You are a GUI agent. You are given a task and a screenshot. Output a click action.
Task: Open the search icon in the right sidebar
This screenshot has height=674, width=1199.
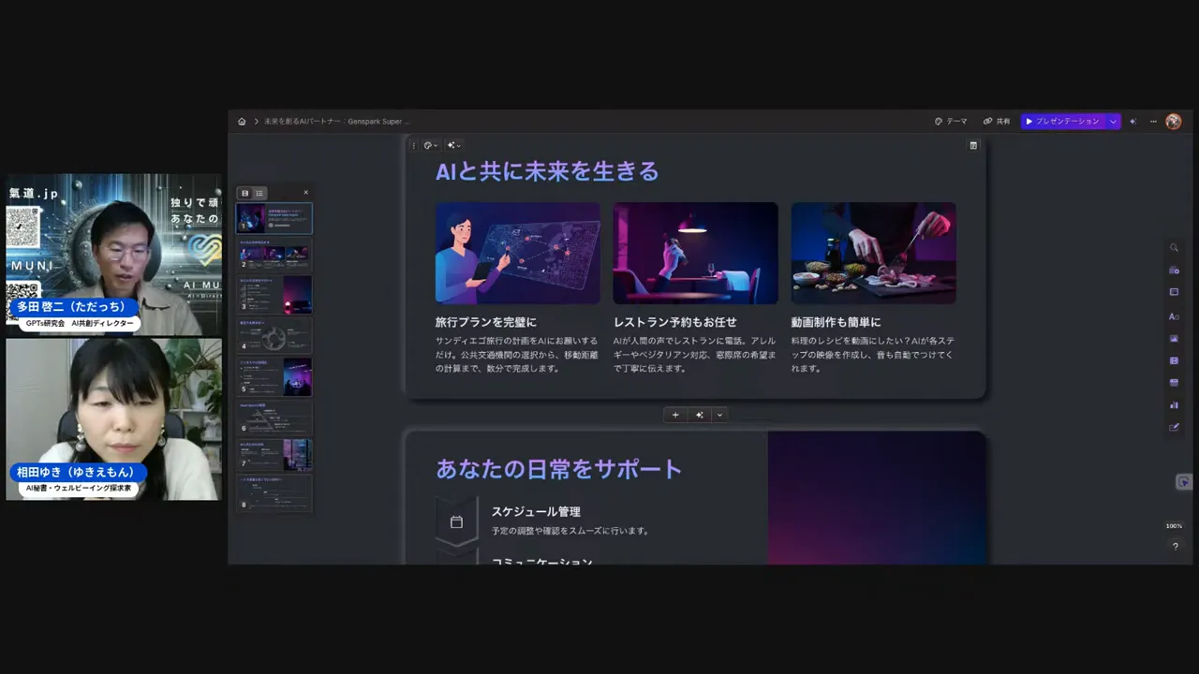[1174, 247]
